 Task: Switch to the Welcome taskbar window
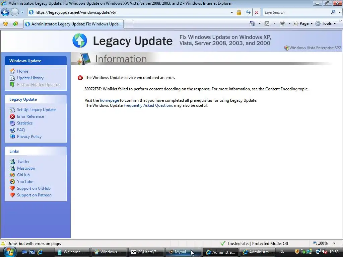[72, 252]
